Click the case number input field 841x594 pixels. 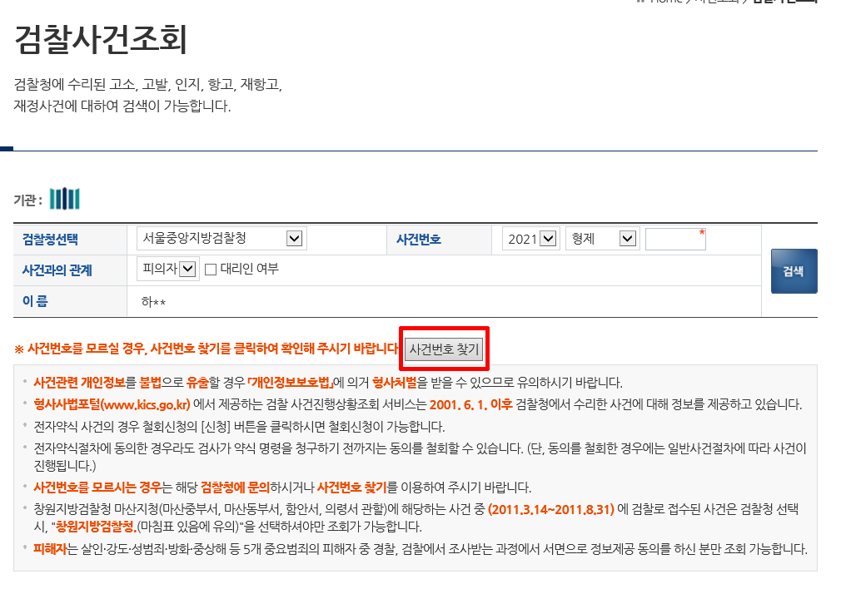(674, 239)
